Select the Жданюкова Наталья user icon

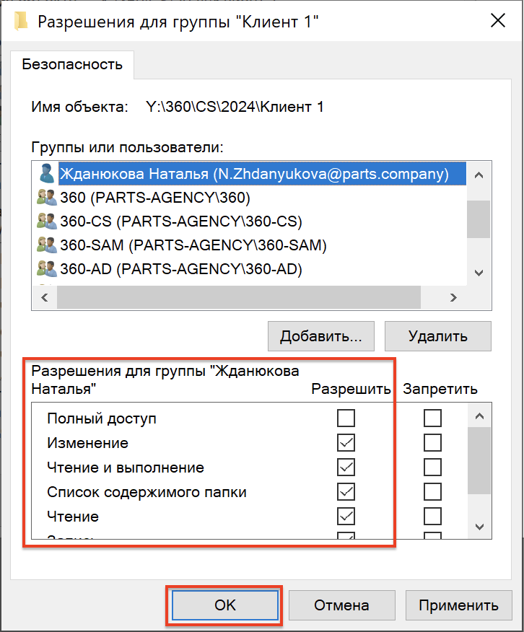[x=47, y=174]
